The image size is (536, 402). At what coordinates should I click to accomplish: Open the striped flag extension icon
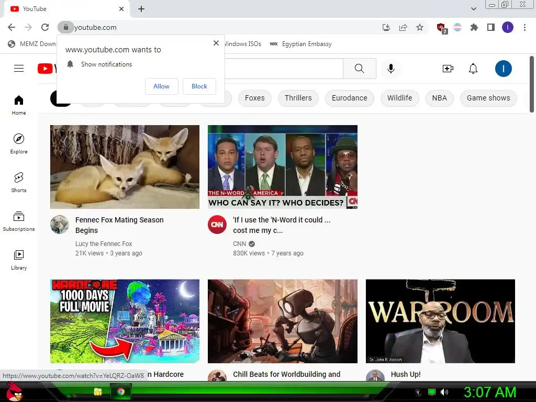457,27
